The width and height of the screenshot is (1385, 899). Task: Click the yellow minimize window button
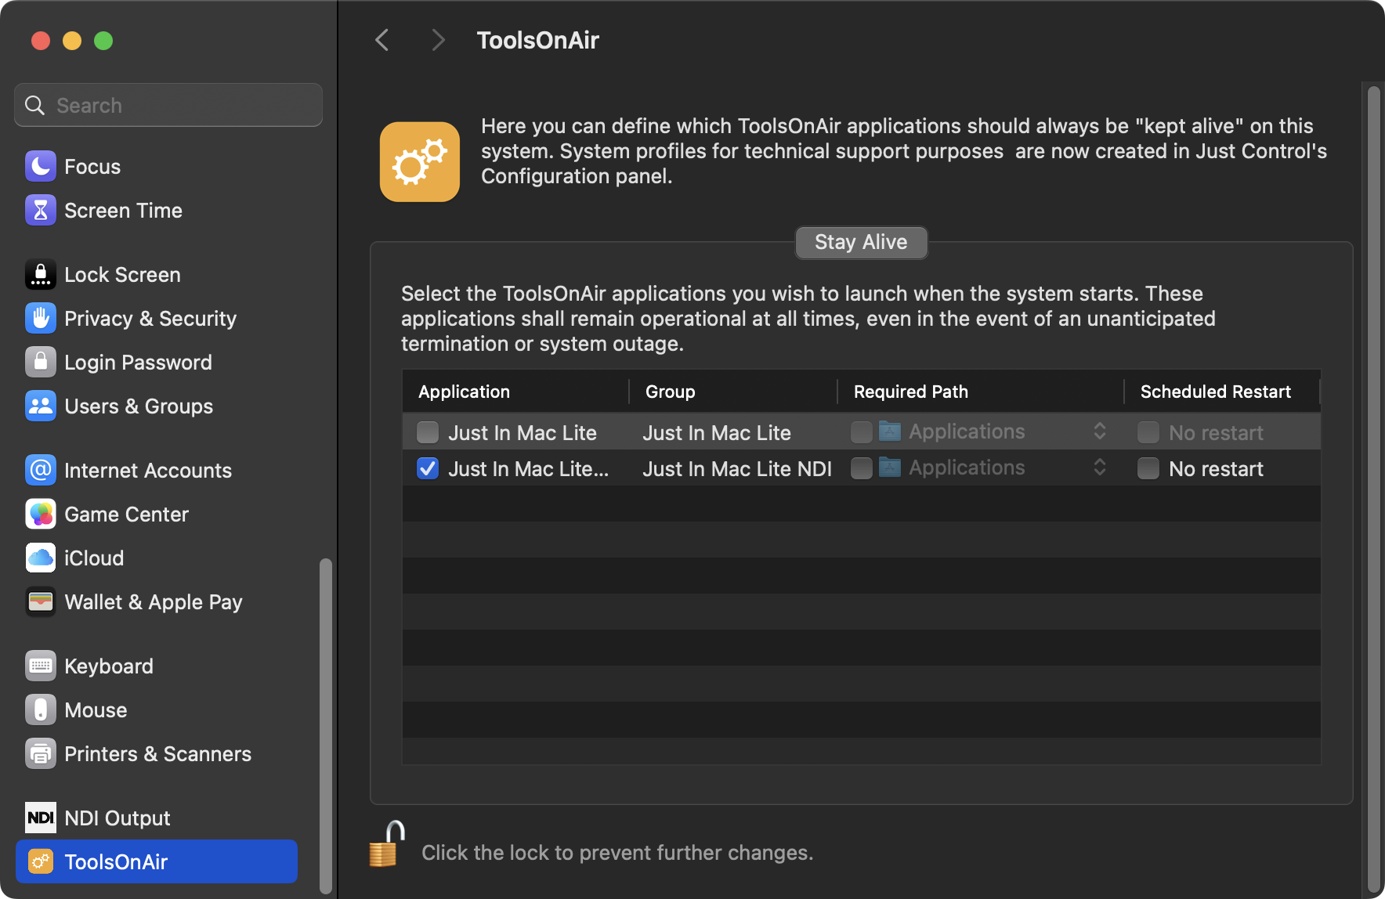click(72, 40)
